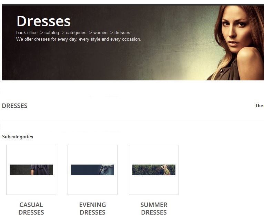Click the brooch on the model's dress
This screenshot has height=217, width=264.
(x=221, y=71)
